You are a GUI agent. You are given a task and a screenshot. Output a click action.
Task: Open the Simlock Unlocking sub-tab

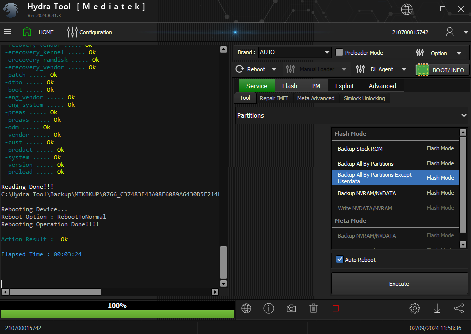364,98
